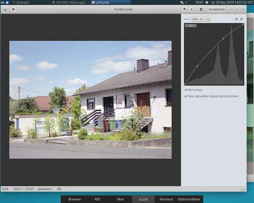Screen dimensions: 254x203
Task: Open the Kanal Wert dropdown
Action: (197, 19)
